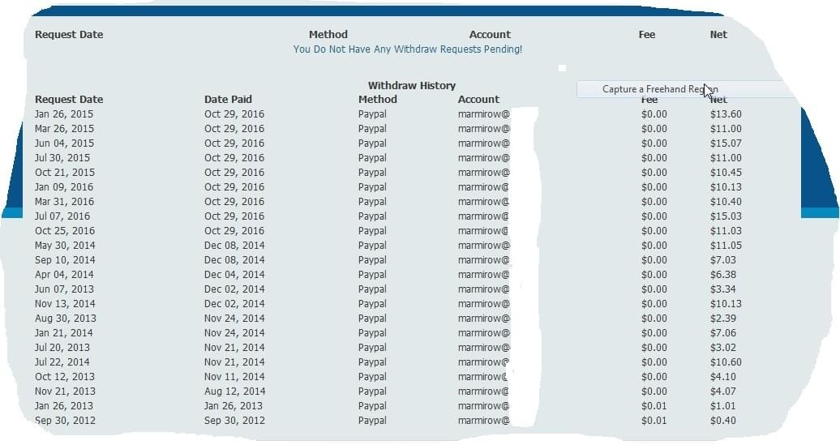
Task: Click the top pending Fee column header
Action: pyautogui.click(x=646, y=35)
